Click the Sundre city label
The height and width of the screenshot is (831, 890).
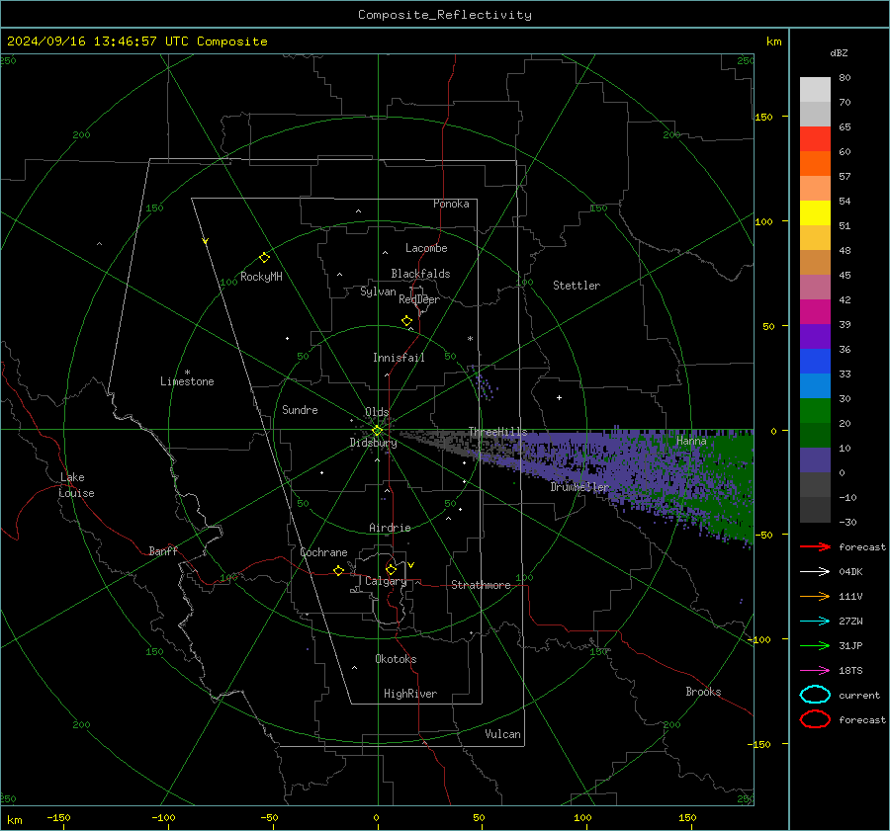point(300,409)
